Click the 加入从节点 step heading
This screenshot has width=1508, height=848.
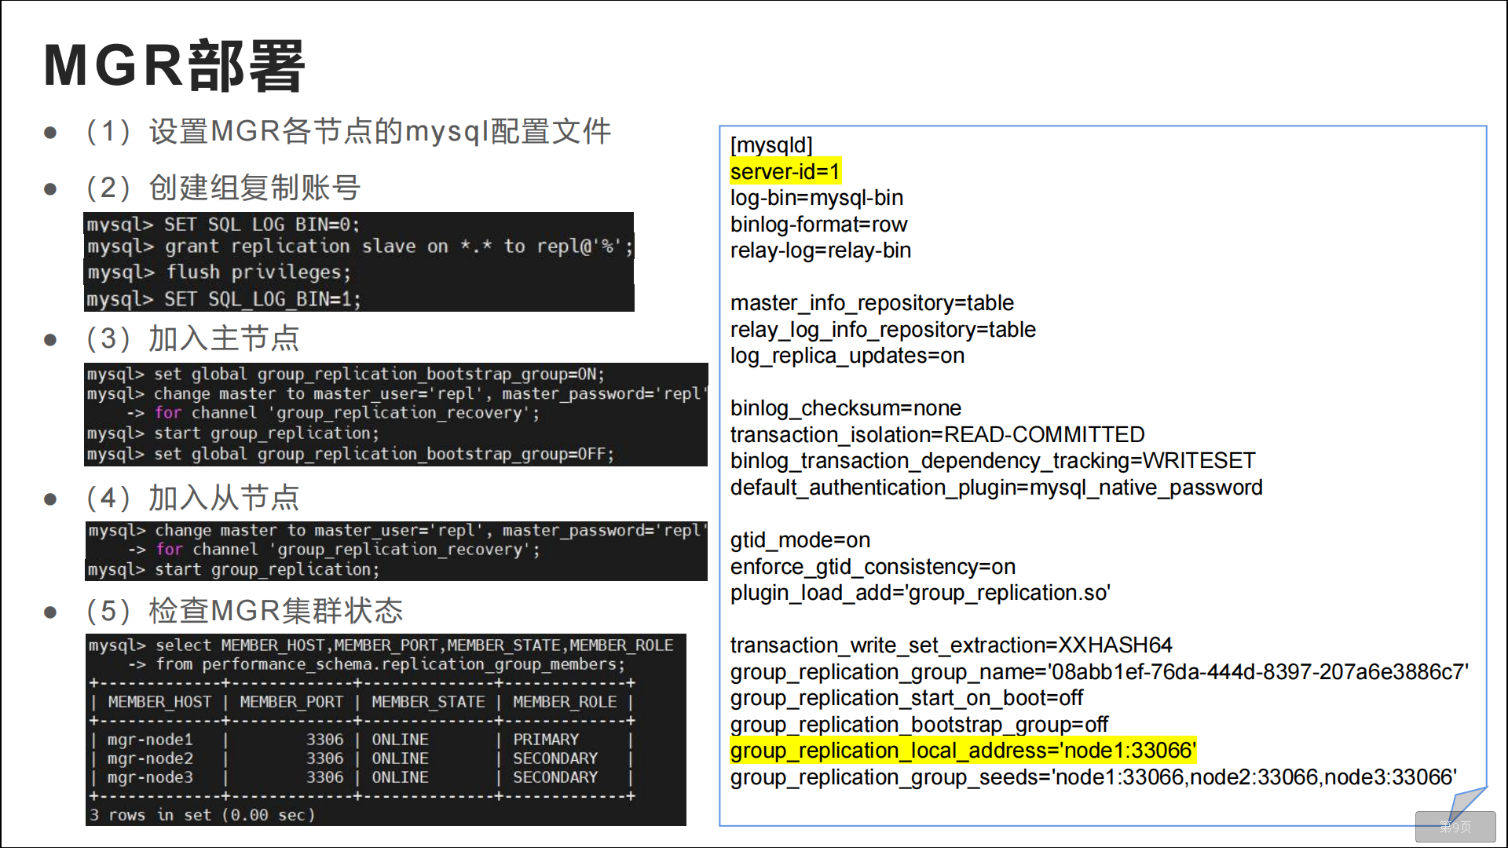[x=224, y=497]
